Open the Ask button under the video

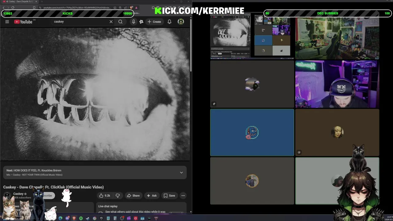pos(152,196)
